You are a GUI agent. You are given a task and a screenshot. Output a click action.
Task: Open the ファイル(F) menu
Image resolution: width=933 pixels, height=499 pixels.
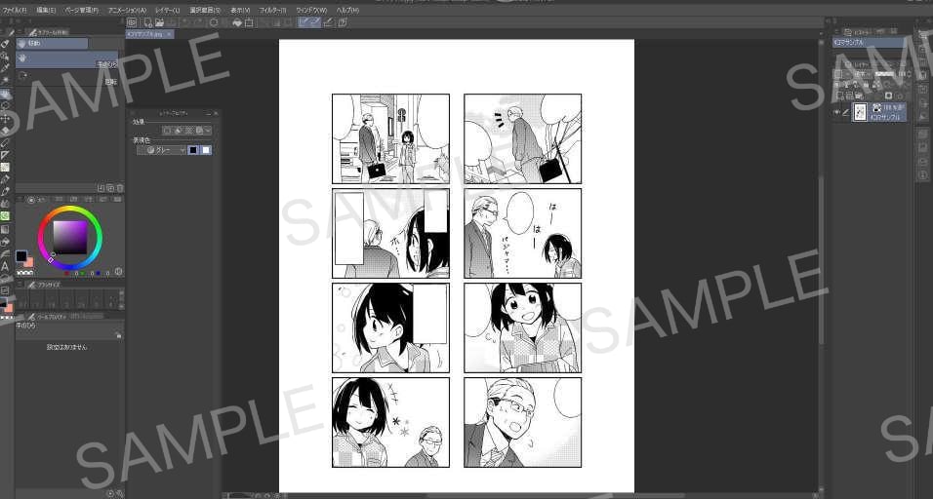(x=15, y=10)
